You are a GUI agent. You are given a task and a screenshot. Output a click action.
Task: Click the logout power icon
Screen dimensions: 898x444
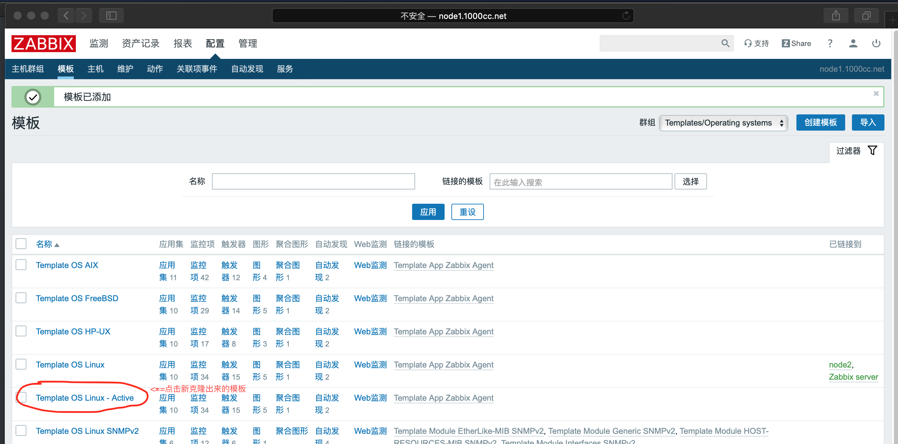[x=876, y=43]
